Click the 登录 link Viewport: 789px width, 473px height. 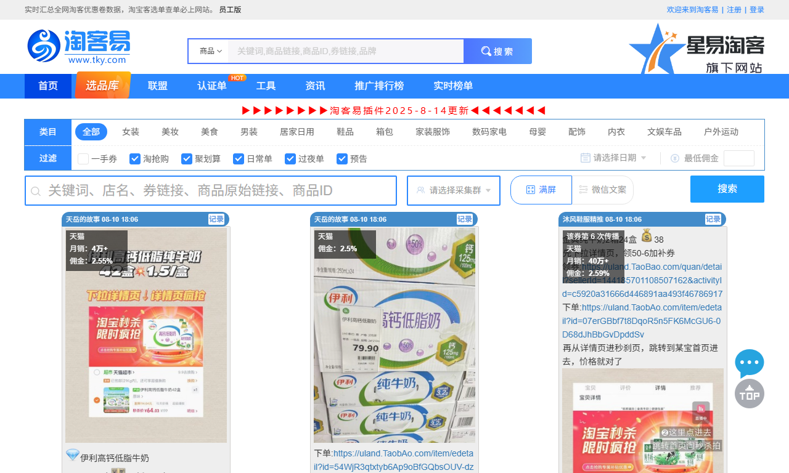(x=757, y=10)
